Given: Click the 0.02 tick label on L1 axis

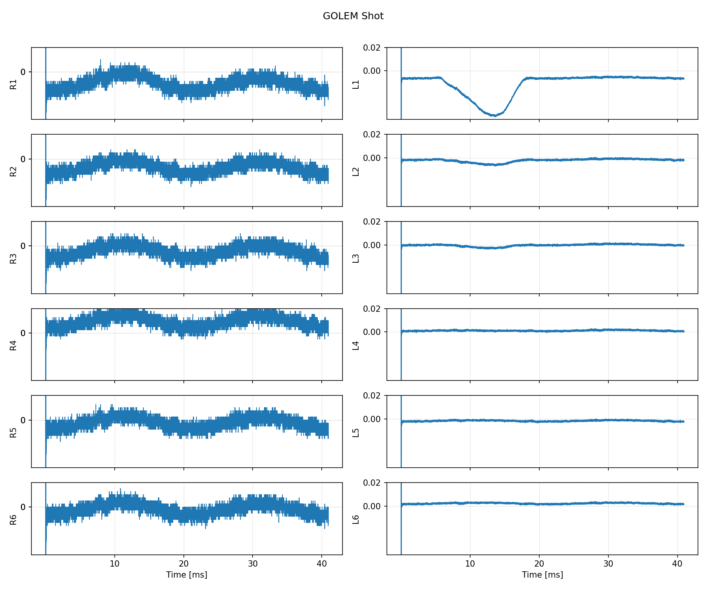Looking at the screenshot, I should [x=372, y=48].
